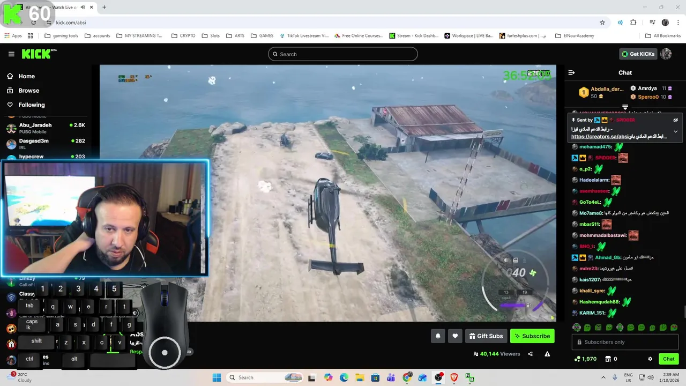Open Browse in Kick sidebar

23,91
